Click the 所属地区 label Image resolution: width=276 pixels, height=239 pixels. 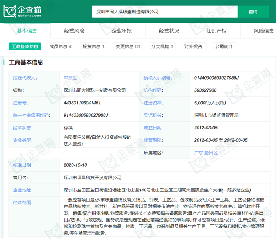pos(153,153)
